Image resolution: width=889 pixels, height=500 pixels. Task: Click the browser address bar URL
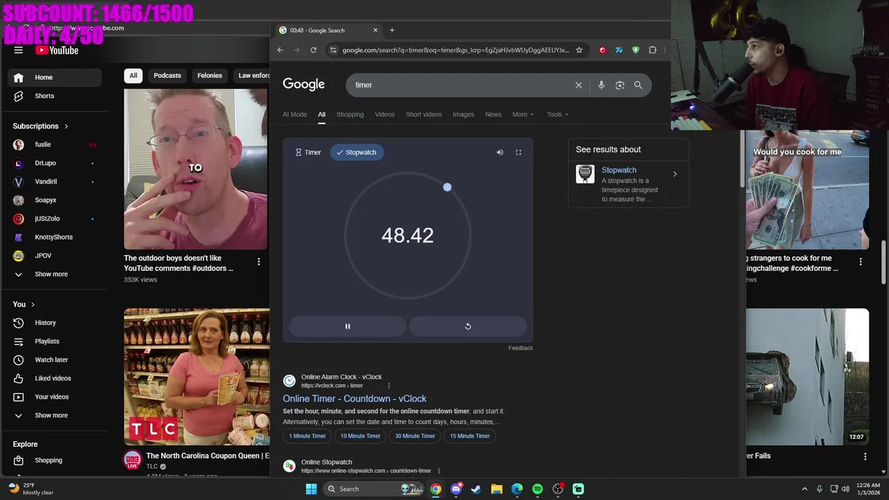click(x=456, y=50)
